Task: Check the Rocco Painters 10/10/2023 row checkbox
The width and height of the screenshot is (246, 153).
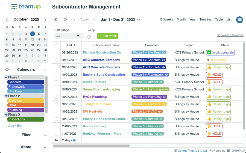Action: (56, 82)
